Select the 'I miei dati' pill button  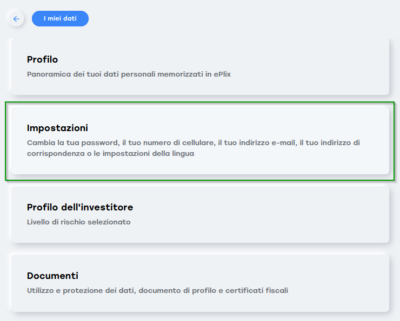pos(60,18)
